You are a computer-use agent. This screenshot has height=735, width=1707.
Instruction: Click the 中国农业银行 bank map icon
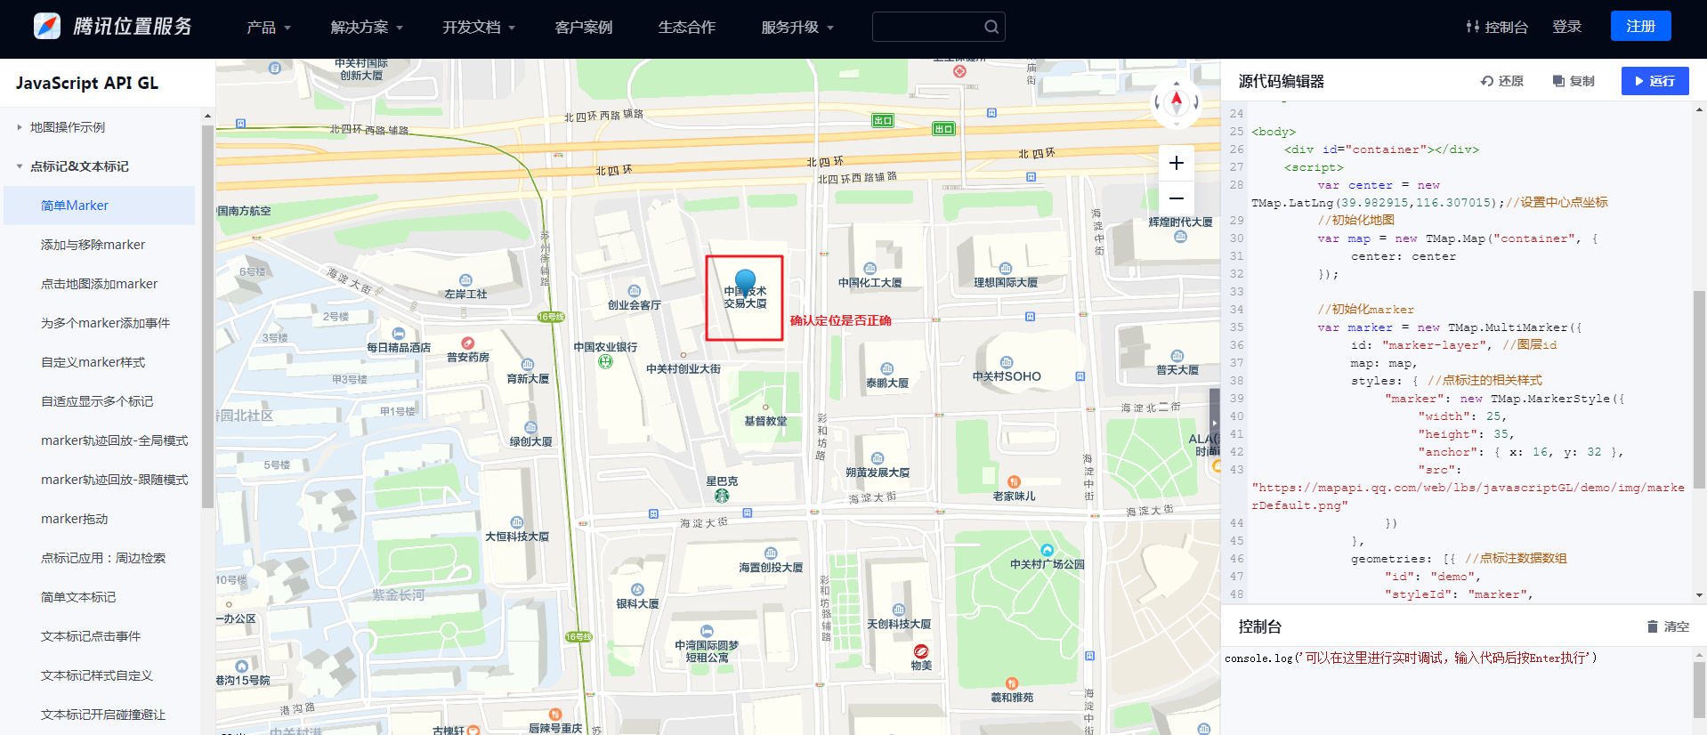click(x=605, y=361)
